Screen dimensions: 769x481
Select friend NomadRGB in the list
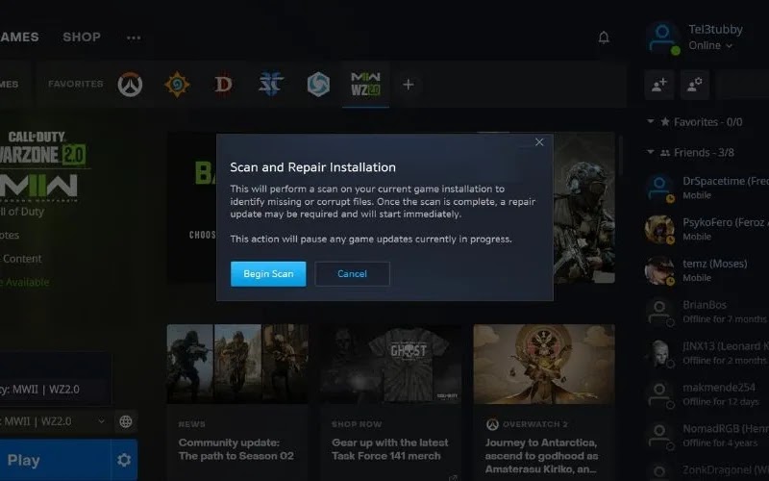(707, 435)
